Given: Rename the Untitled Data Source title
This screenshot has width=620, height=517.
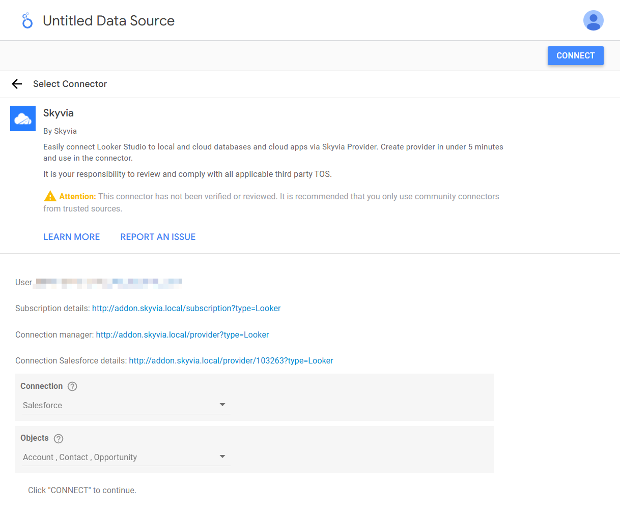Looking at the screenshot, I should click(x=108, y=21).
